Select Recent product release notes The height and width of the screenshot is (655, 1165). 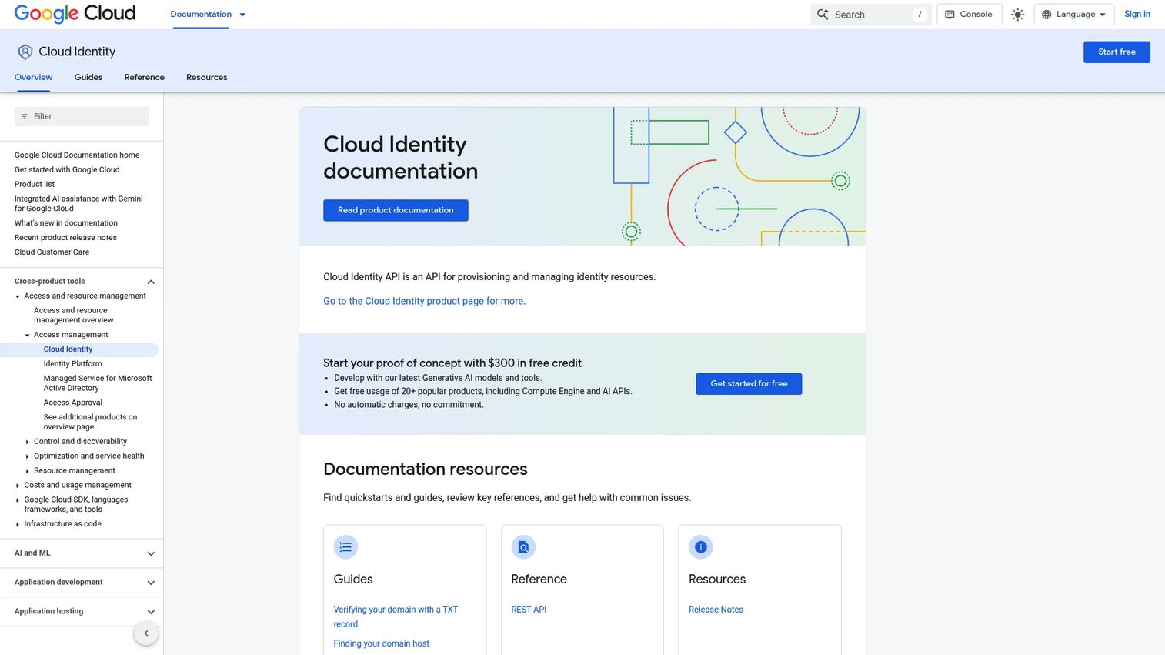pos(65,238)
